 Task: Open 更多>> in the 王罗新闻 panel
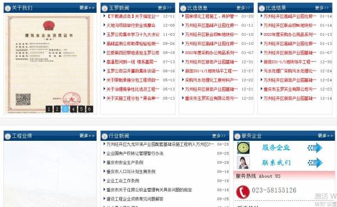tap(165, 8)
